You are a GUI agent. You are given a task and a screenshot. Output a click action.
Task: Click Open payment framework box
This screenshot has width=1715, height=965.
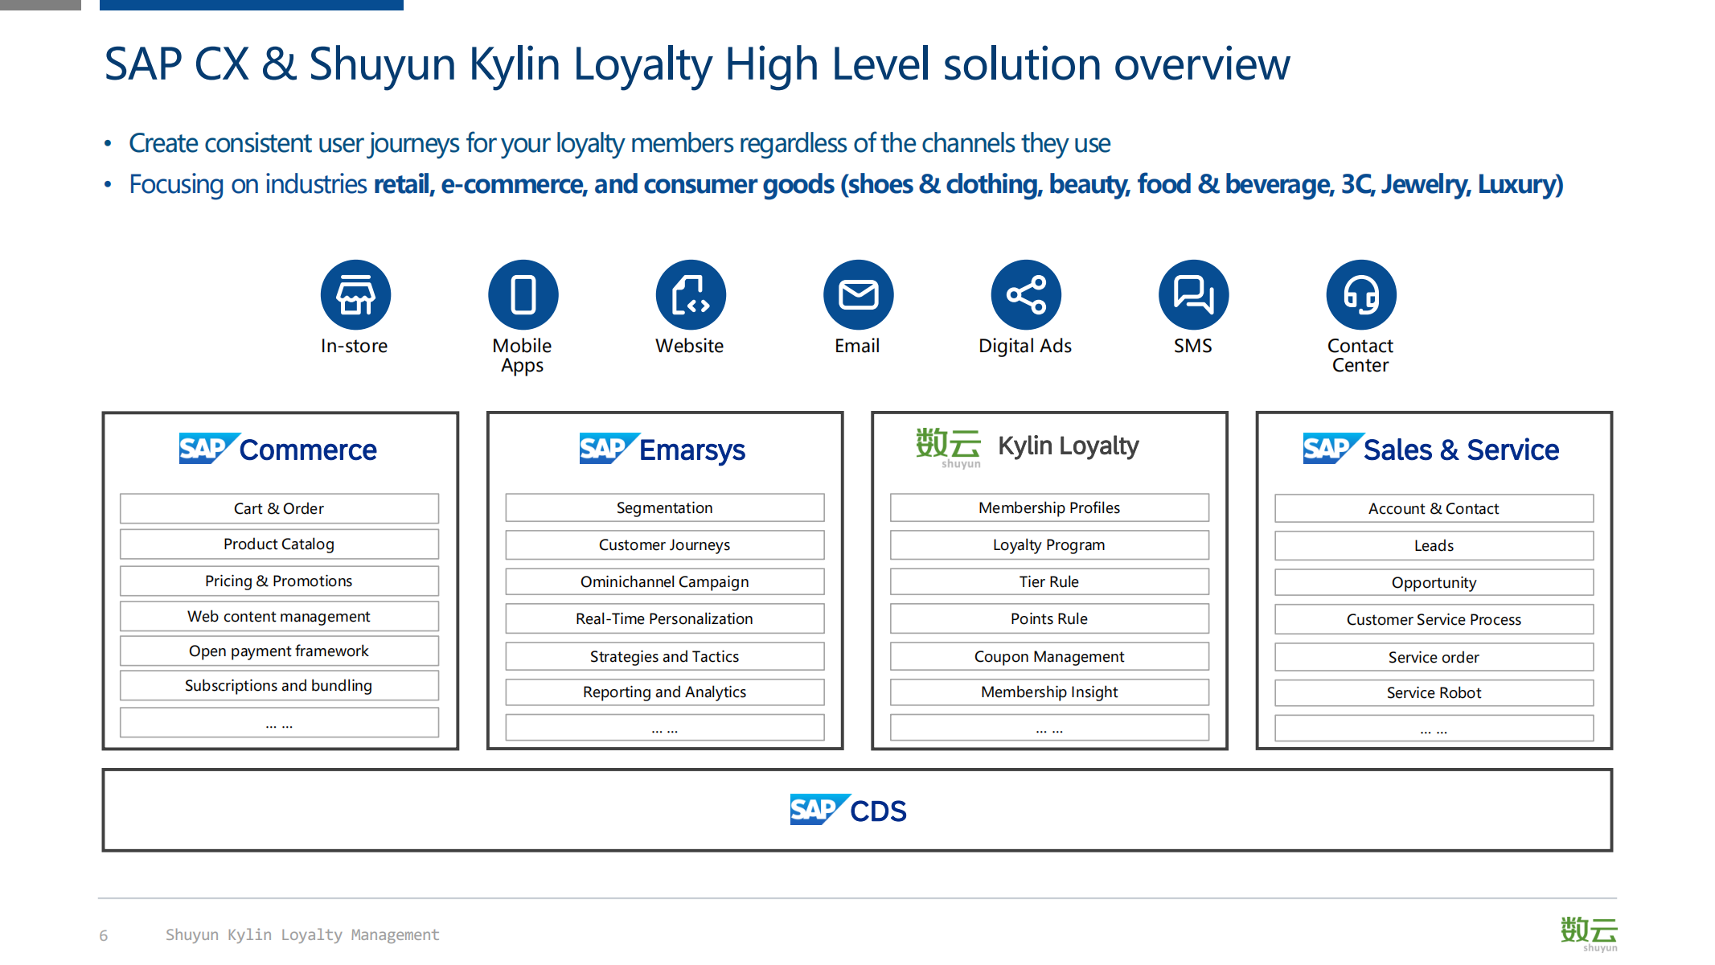click(x=279, y=651)
